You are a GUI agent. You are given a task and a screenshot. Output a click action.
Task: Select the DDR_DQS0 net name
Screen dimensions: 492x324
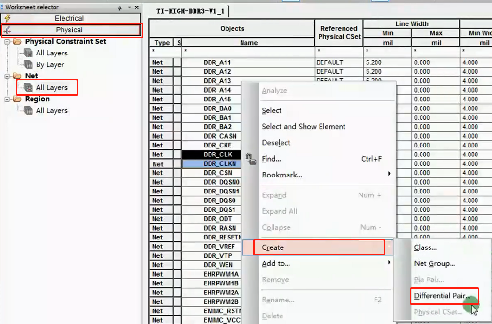(x=219, y=201)
